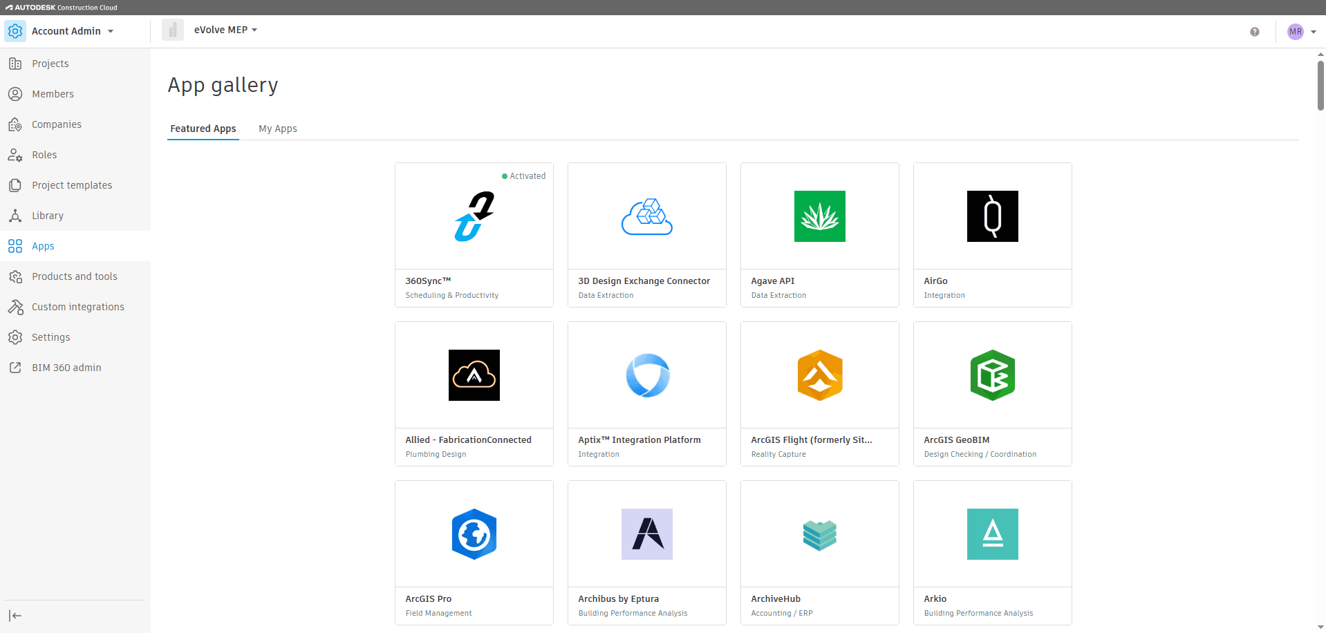The height and width of the screenshot is (633, 1326).
Task: Click the ArcGIS Pro title
Action: 429,599
